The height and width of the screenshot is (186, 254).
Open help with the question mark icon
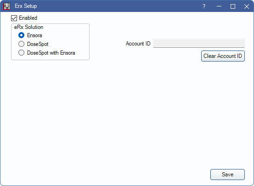204,6
